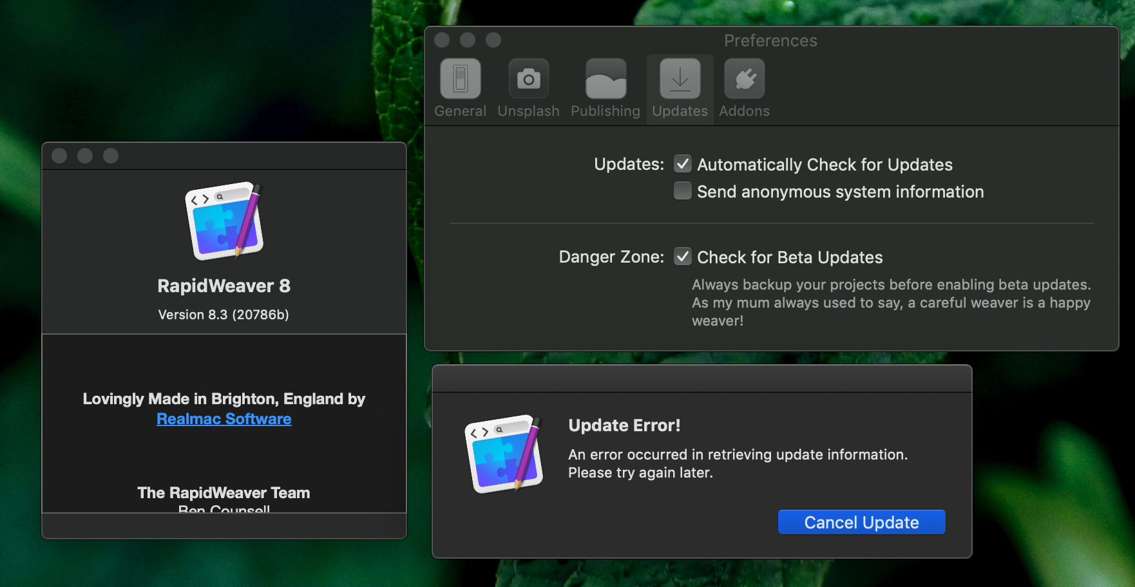The height and width of the screenshot is (587, 1135).
Task: Click the RapidWeaver icon in Update Error dialog
Action: pos(504,454)
